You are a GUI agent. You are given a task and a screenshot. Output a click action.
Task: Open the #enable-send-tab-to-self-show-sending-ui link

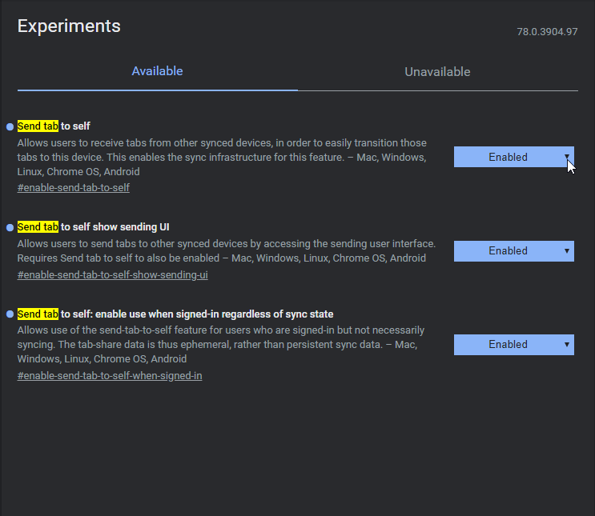112,275
